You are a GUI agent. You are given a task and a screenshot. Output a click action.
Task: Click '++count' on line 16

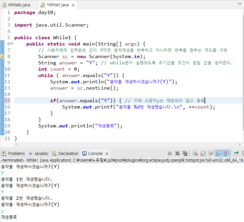199,107
